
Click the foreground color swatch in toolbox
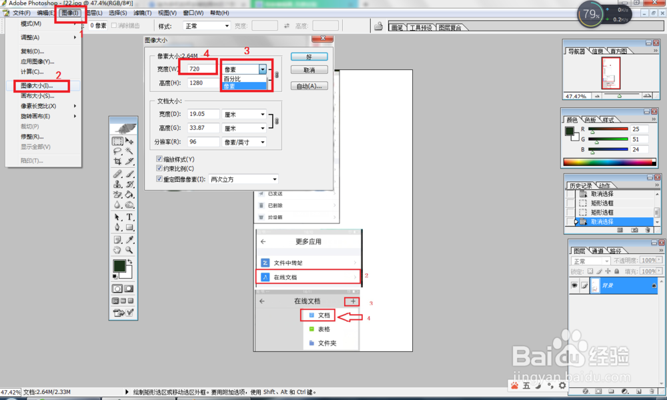click(119, 266)
